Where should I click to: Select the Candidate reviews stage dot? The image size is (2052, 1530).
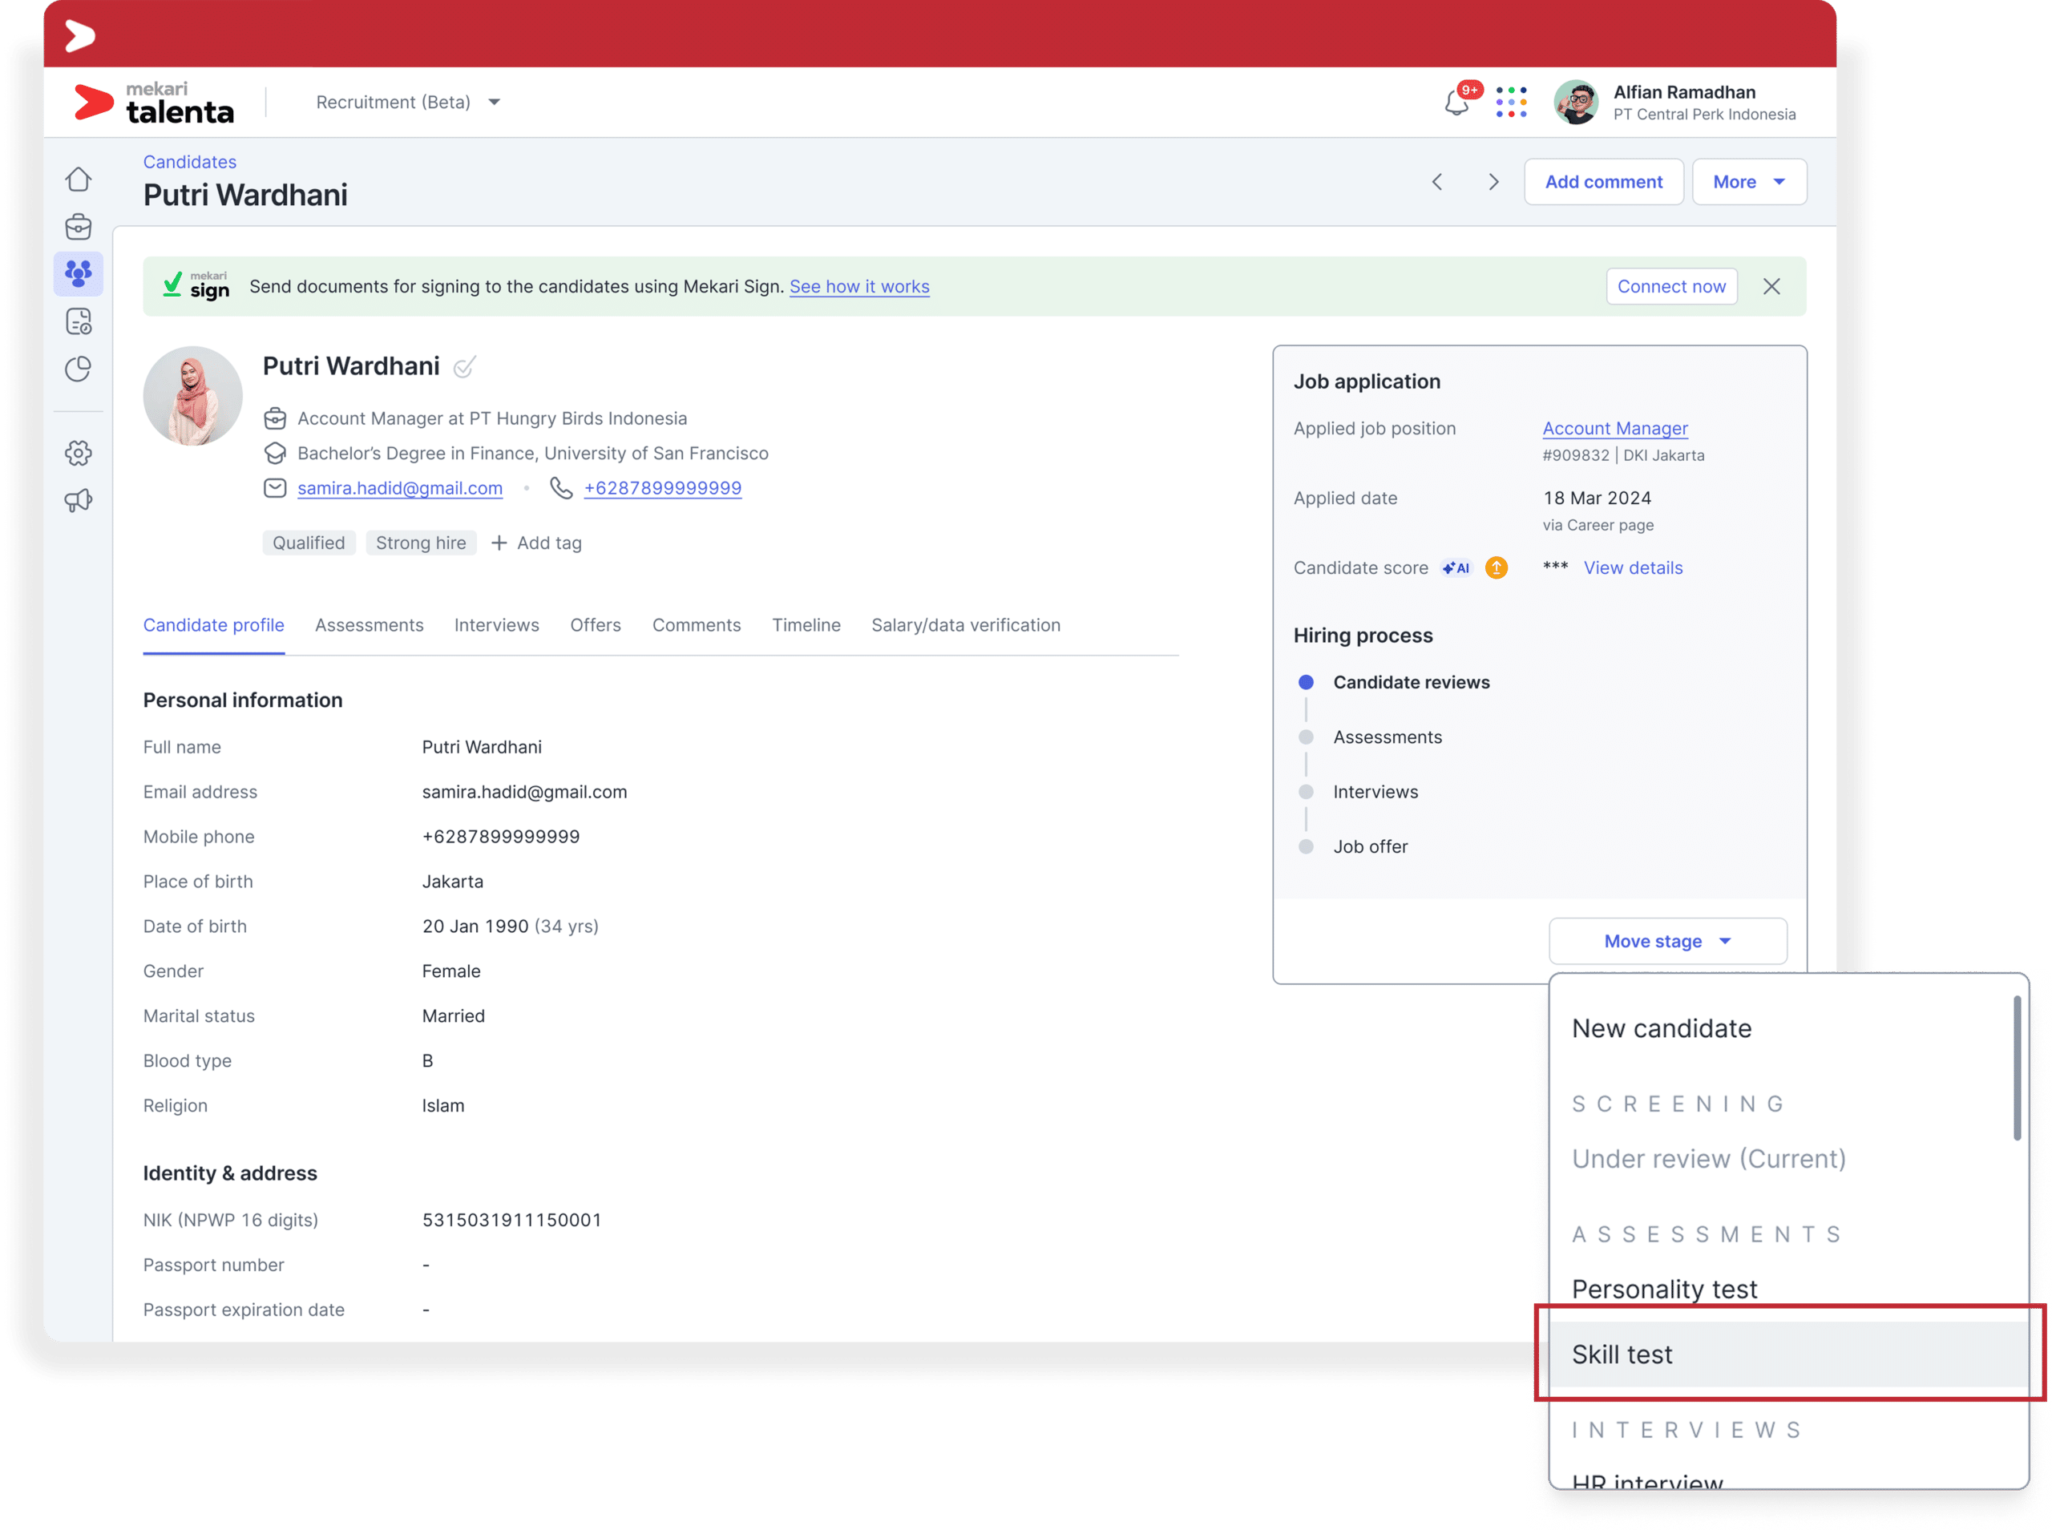1306,683
